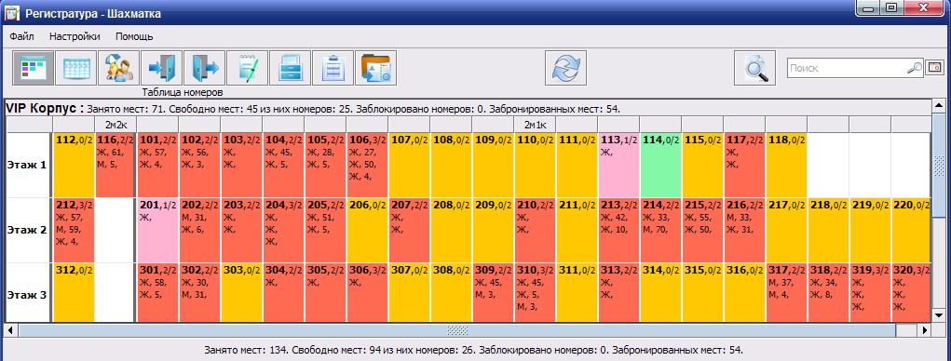Open the orange folder contacts icon
The width and height of the screenshot is (951, 361).
click(375, 68)
